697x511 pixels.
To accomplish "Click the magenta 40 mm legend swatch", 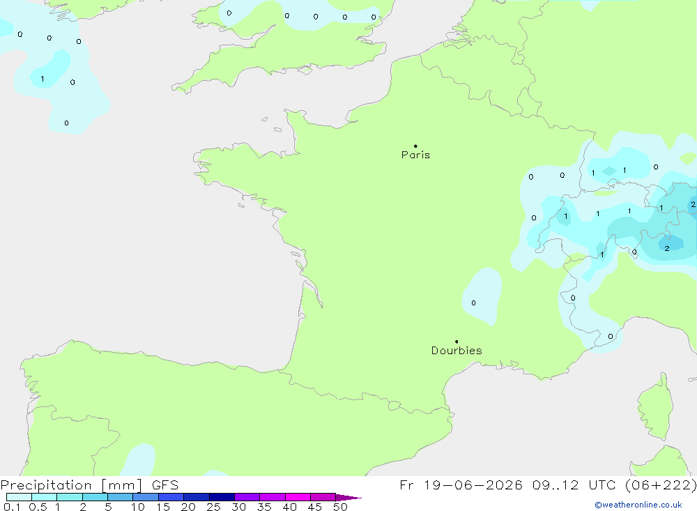I will 298,497.
